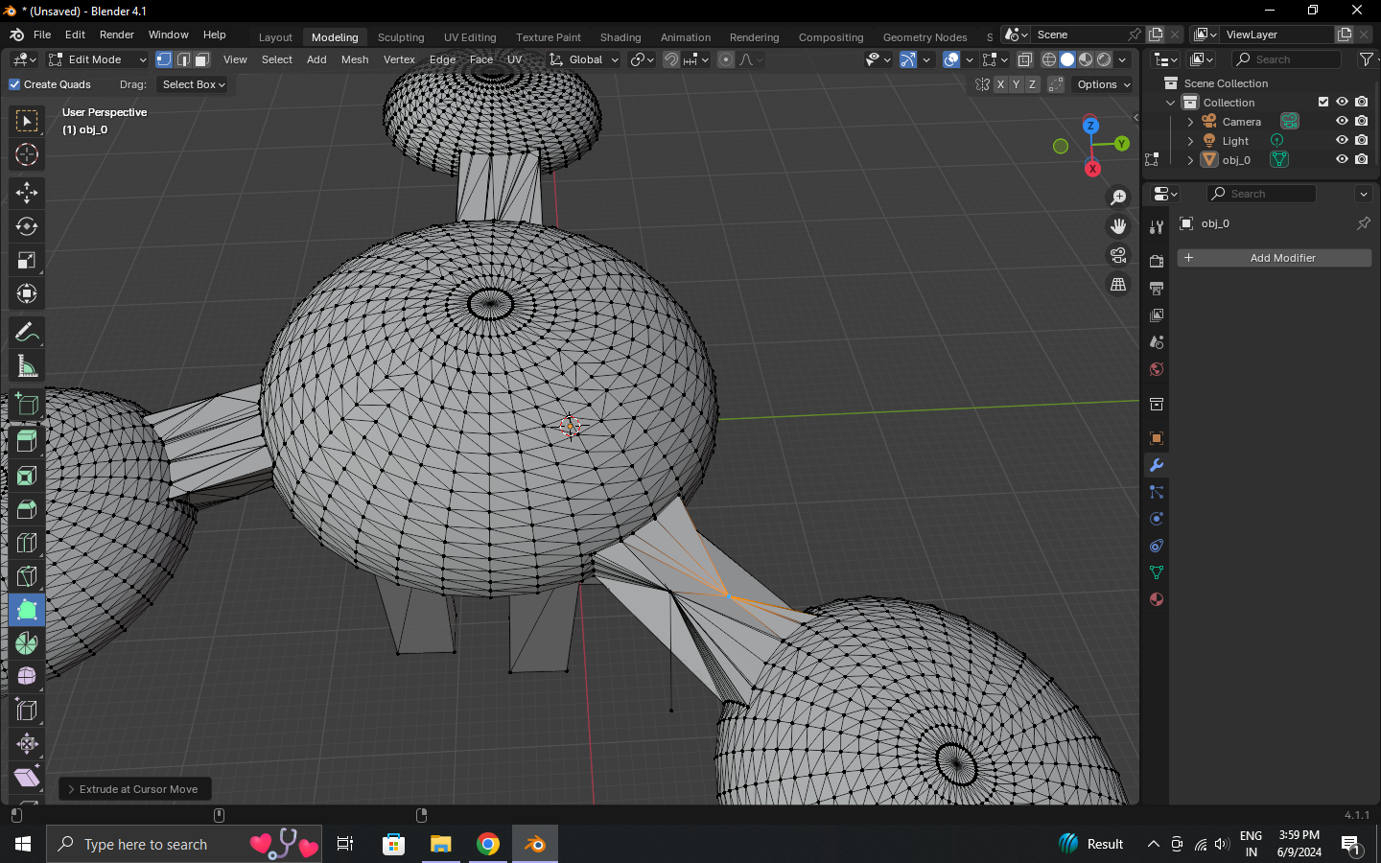The width and height of the screenshot is (1381, 863).
Task: Toggle camera view icon
Action: click(x=1118, y=255)
